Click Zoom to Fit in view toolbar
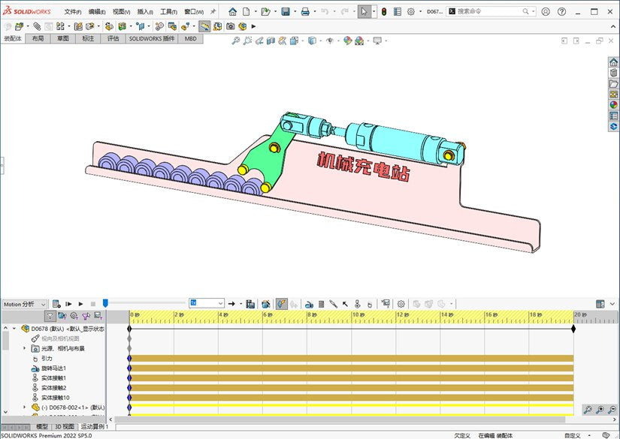 click(236, 41)
